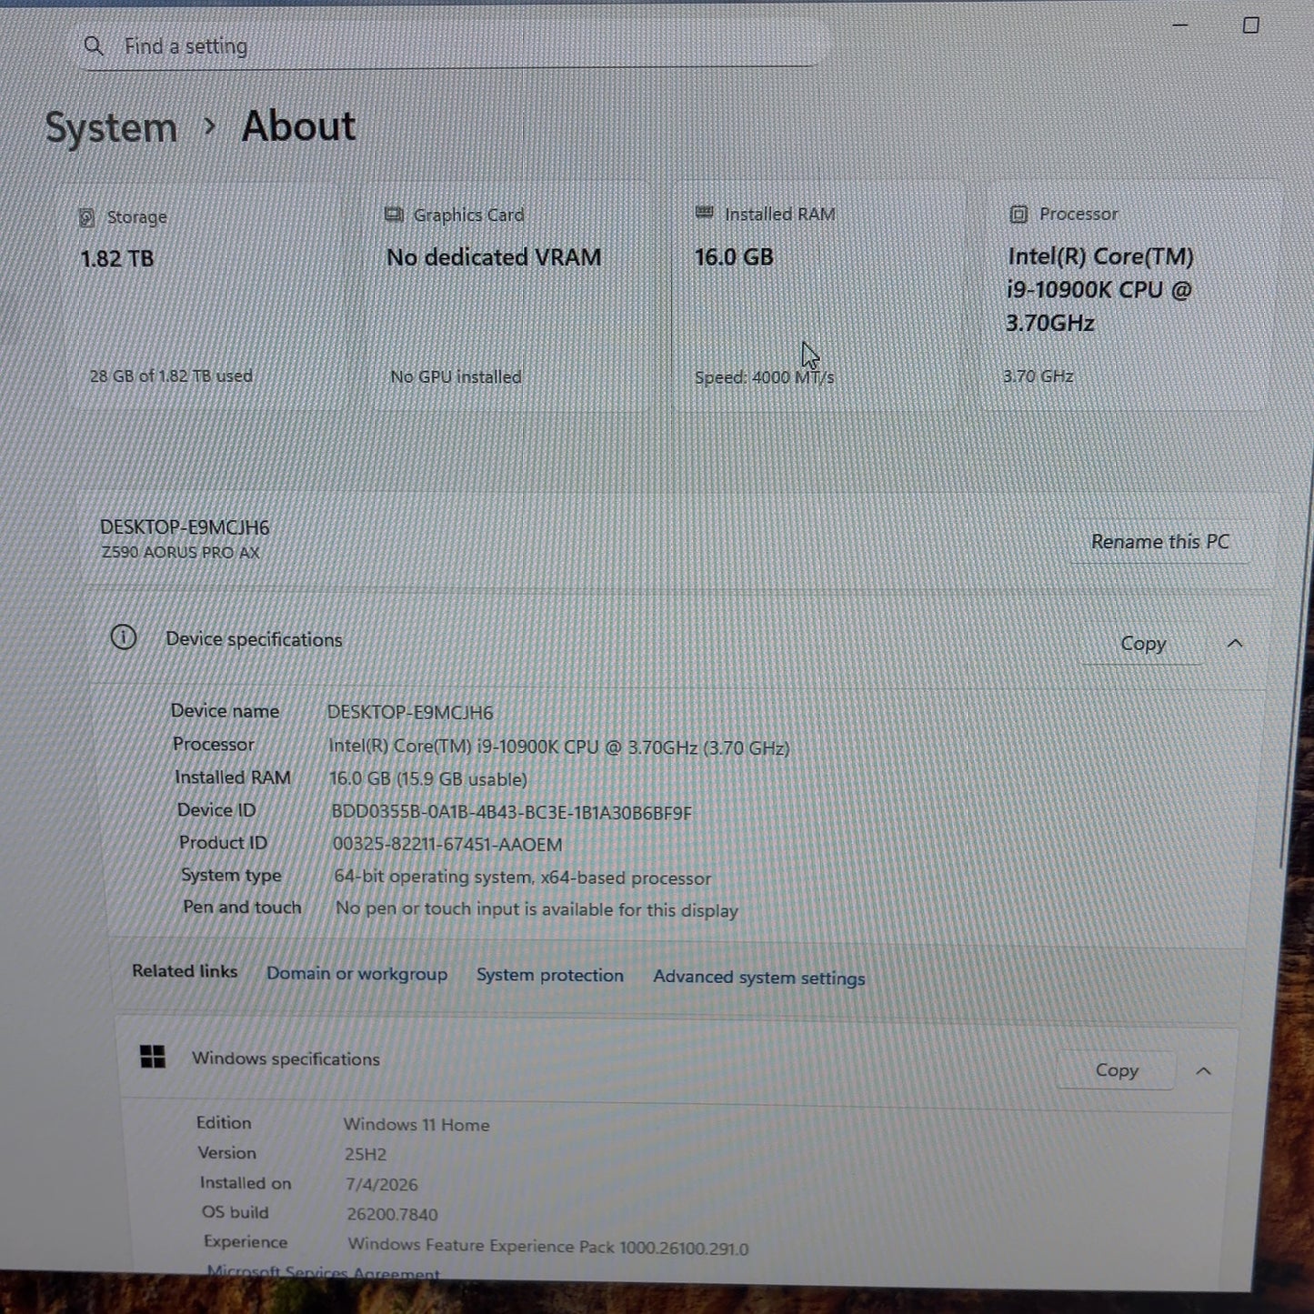1314x1314 pixels.
Task: Click the search magnifier icon
Action: 93,45
